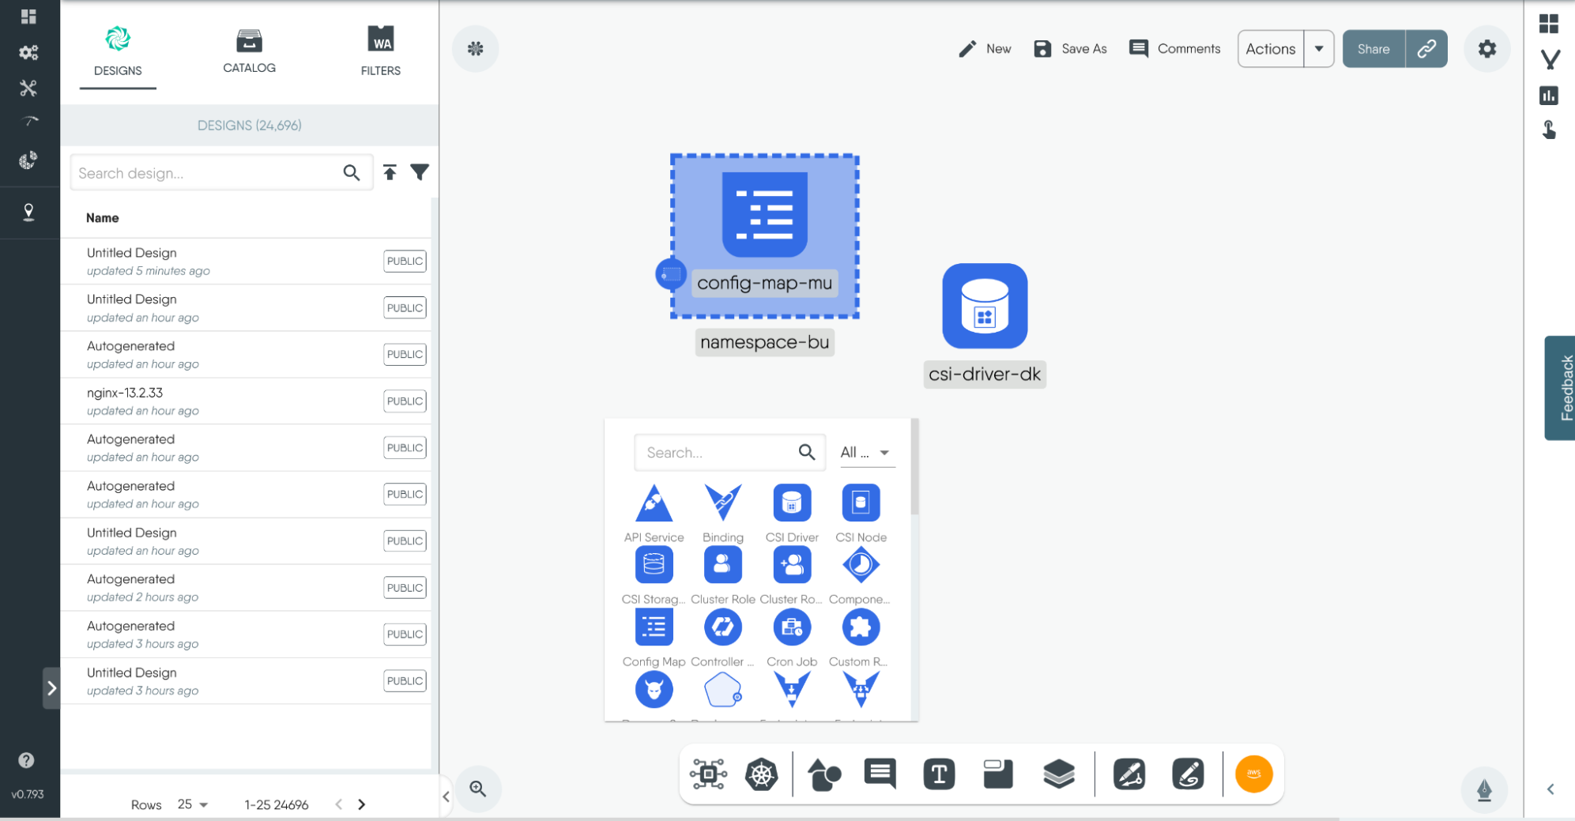Expand the Rows per page dropdown

[x=193, y=804]
